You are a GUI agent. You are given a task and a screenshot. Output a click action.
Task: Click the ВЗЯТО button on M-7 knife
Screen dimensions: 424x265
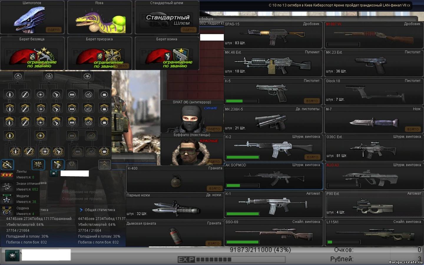pyautogui.click(x=413, y=129)
